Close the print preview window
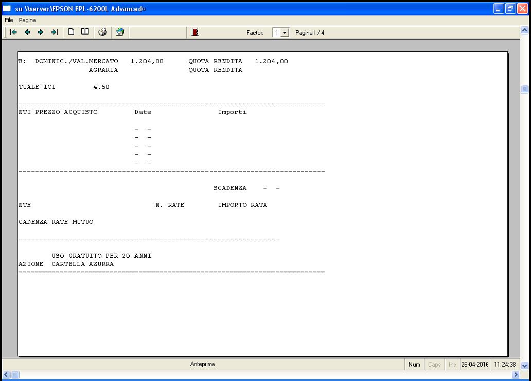 tap(522, 8)
